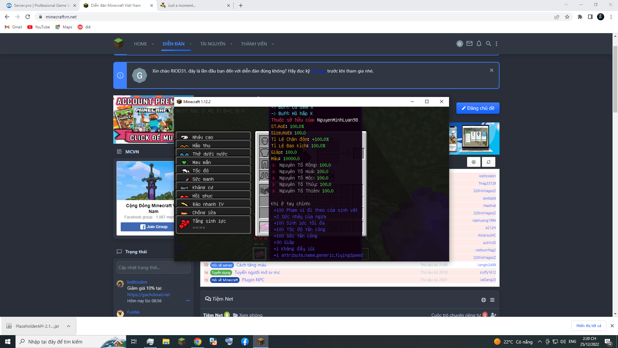This screenshot has height=348, width=618.
Task: Expand the HOME menu arrow
Action: (153, 44)
